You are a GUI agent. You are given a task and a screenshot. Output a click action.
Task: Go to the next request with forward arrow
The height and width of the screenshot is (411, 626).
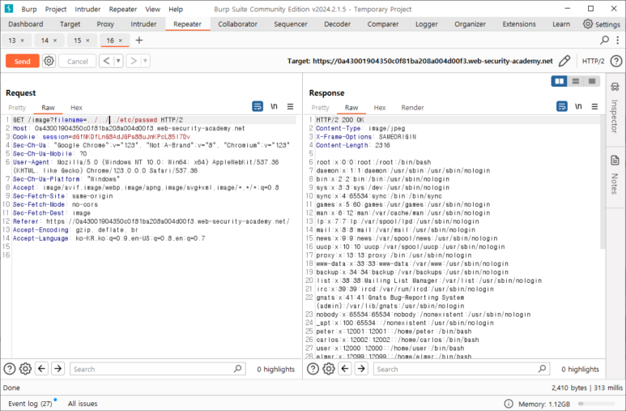click(134, 61)
